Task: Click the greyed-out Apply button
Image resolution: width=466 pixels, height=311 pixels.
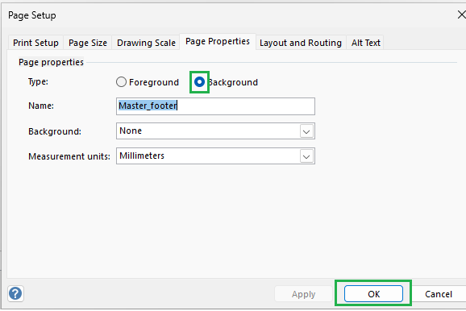Action: [x=303, y=294]
